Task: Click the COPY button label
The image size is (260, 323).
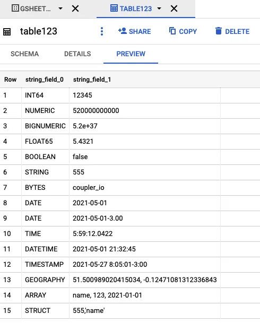Action: coord(188,31)
